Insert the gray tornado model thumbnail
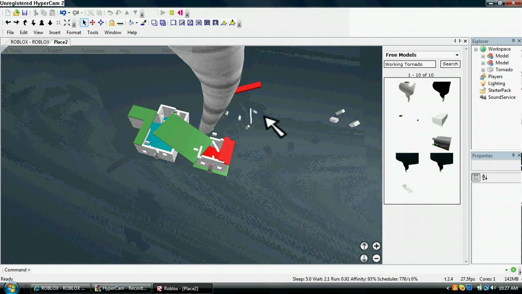522x294 pixels. pos(407,91)
